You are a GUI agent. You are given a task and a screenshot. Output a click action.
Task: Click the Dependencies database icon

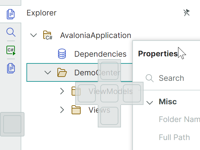coord(62,54)
